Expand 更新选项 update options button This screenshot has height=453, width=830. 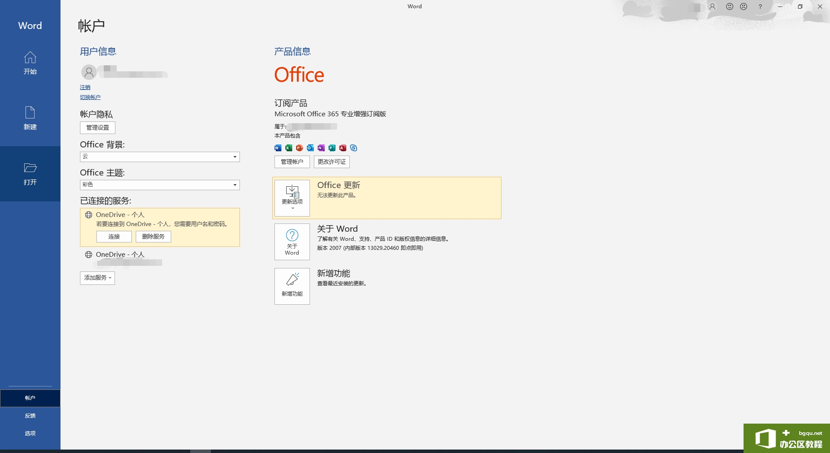click(292, 198)
